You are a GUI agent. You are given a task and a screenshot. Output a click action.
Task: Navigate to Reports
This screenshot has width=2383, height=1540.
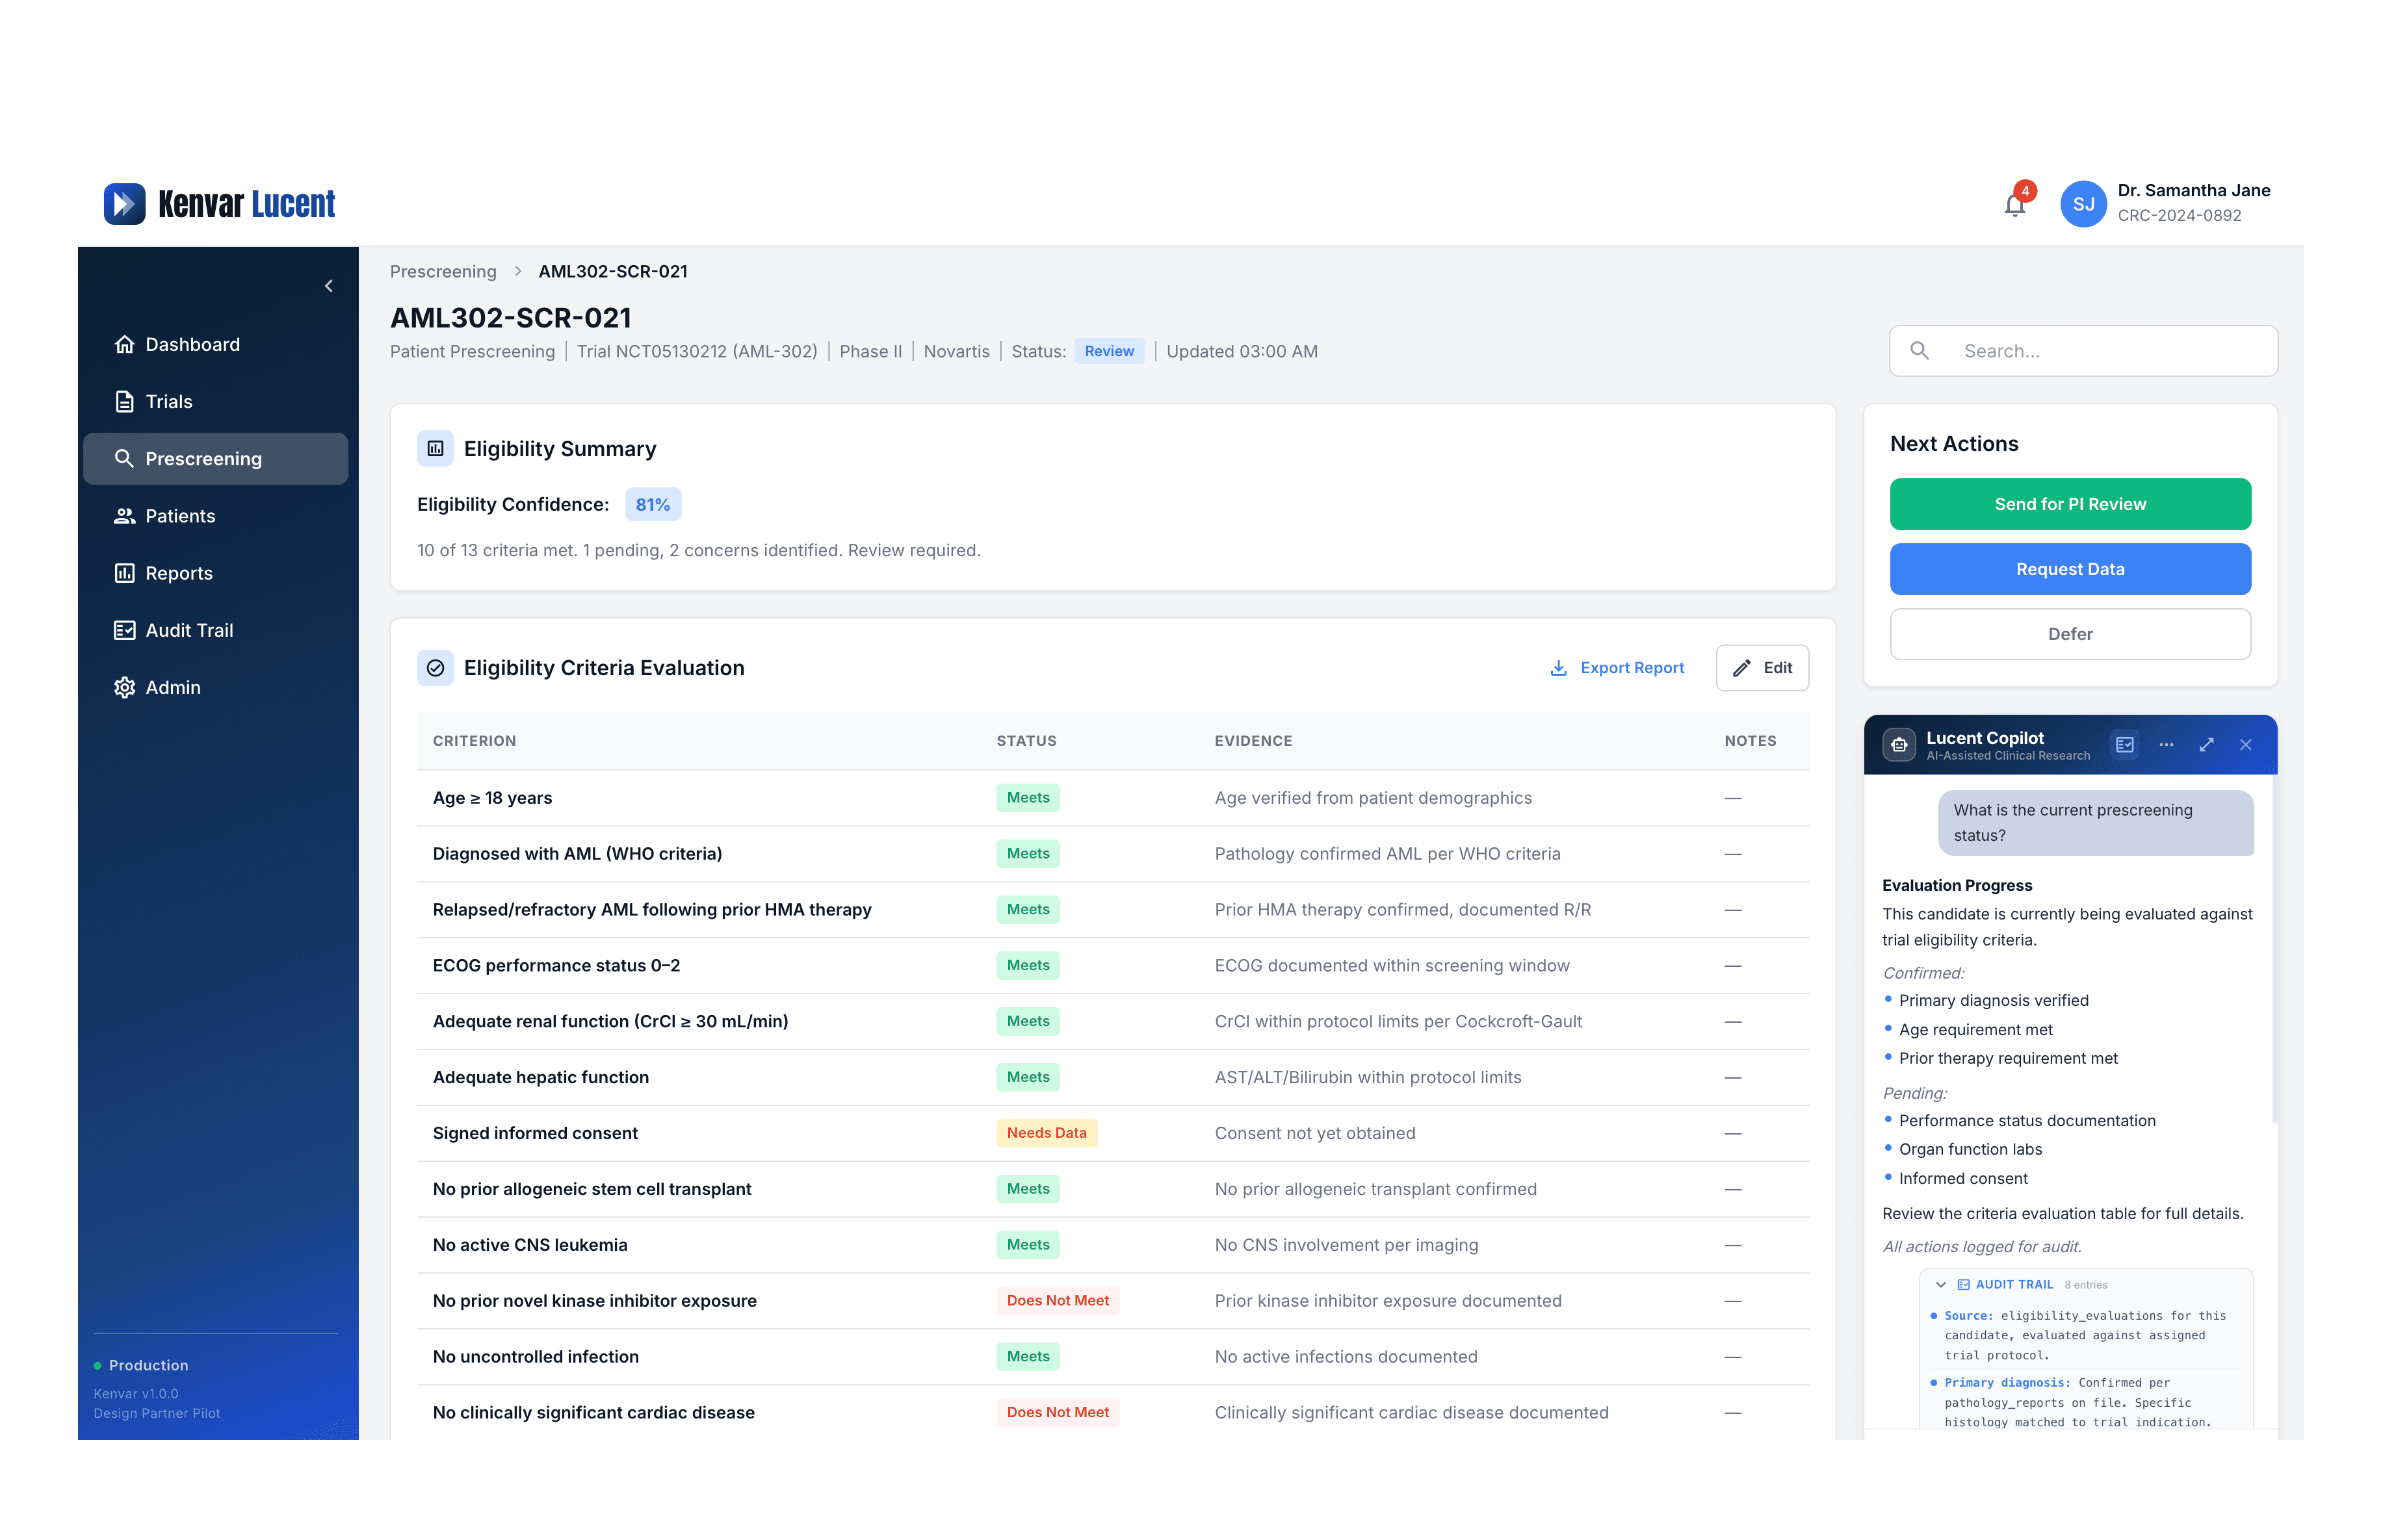pyautogui.click(x=216, y=573)
